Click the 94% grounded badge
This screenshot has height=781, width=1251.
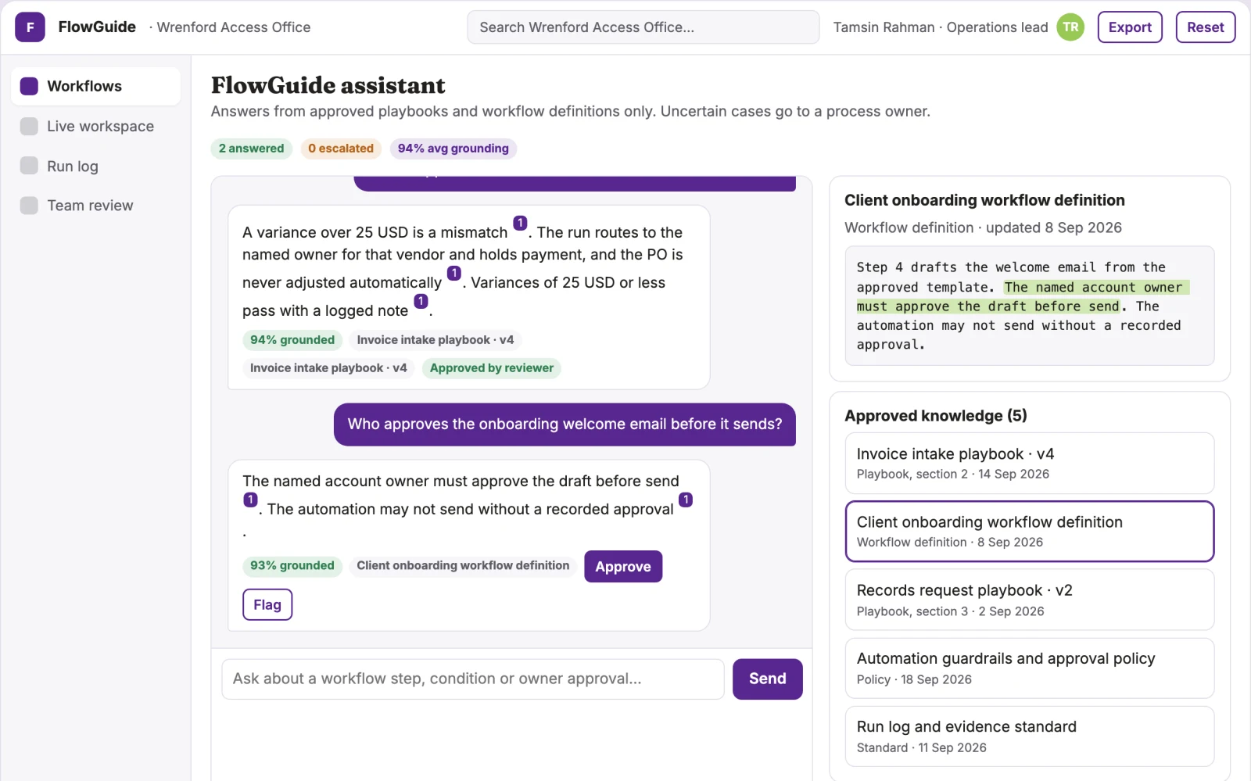coord(292,340)
